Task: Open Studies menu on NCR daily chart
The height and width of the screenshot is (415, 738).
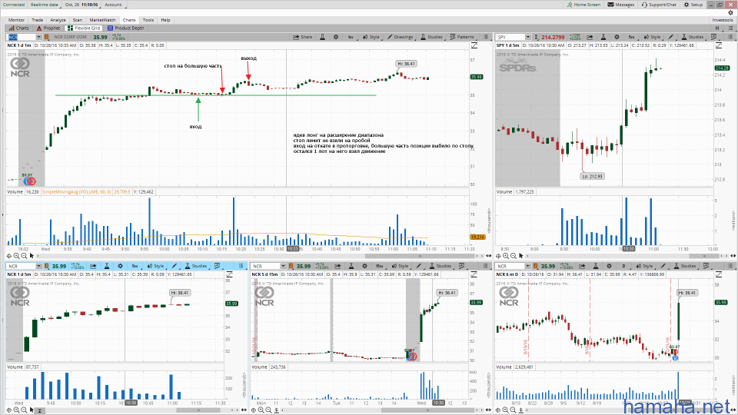Action: tap(684, 266)
